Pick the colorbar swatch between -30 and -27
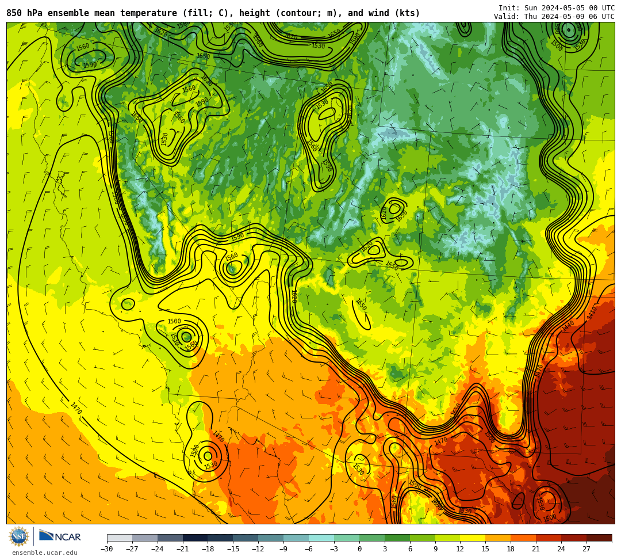The image size is (621, 560). coord(120,538)
